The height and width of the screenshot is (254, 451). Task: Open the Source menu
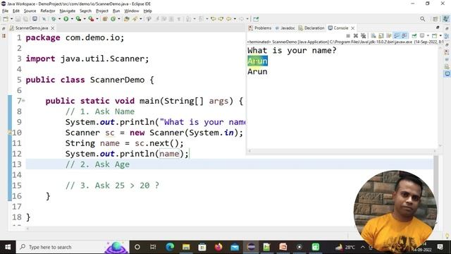[x=30, y=11]
